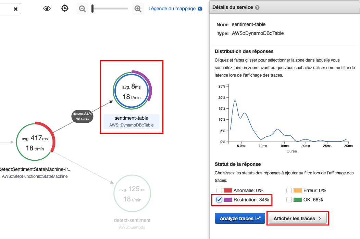Click the info icon beside Légende du mappage
The width and height of the screenshot is (360, 239).
click(200, 9)
